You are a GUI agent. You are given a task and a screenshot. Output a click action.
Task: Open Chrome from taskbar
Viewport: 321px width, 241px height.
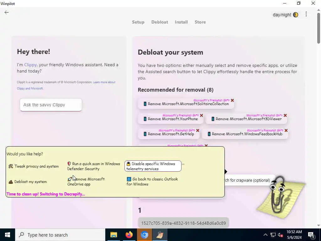[x=144, y=235]
